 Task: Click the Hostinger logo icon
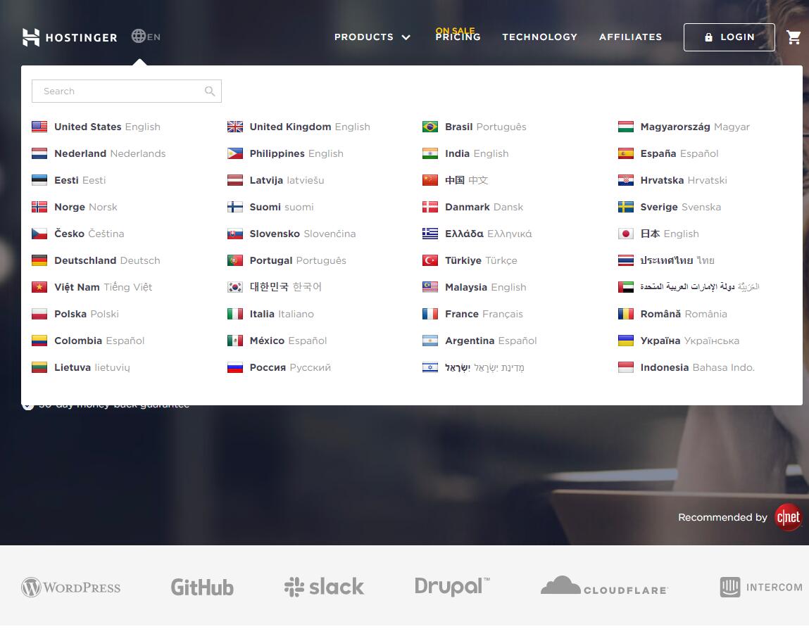pyautogui.click(x=31, y=37)
